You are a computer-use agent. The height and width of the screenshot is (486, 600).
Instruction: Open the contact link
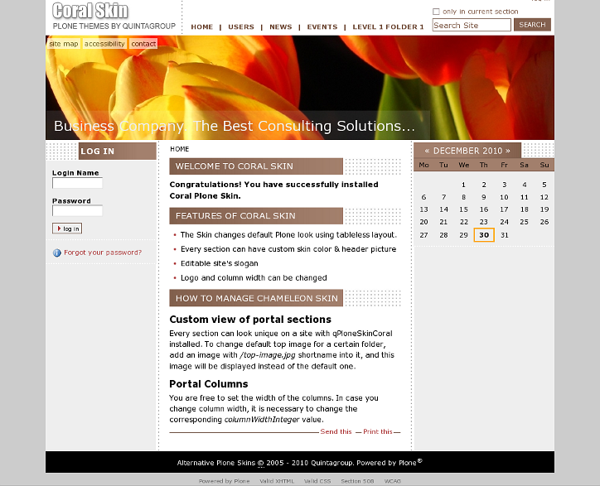[143, 44]
